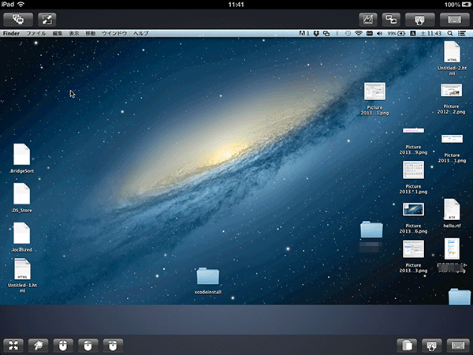473x355 pixels.
Task: Click the Dropbox icon in Mac menu bar
Action: pos(316,33)
